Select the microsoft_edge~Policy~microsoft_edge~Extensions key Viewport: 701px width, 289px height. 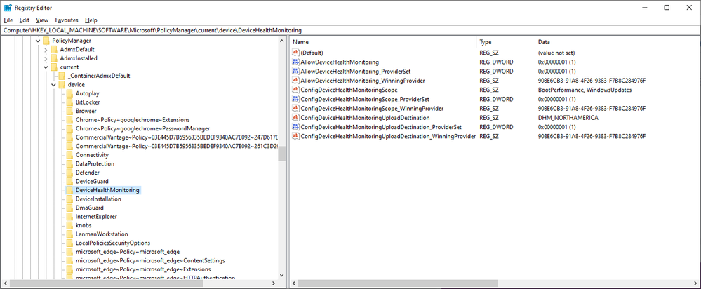[143, 269]
